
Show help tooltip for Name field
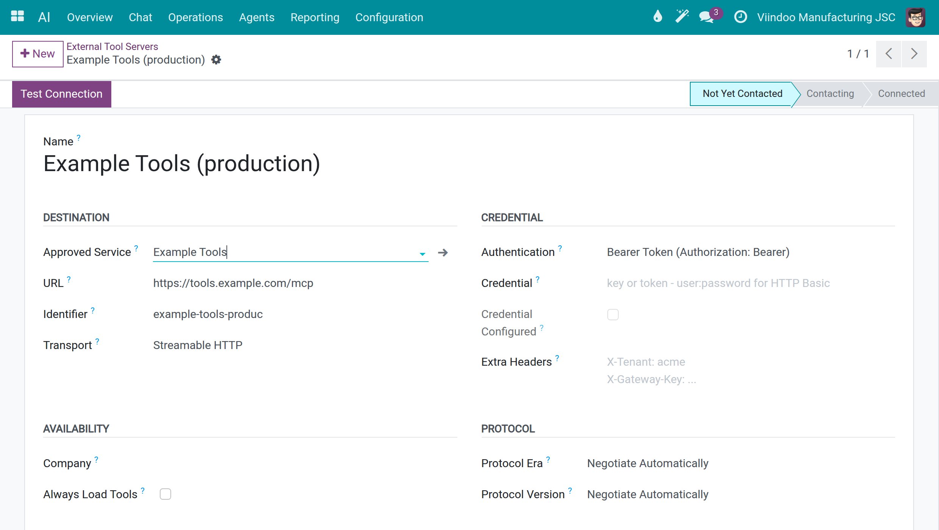pyautogui.click(x=78, y=137)
